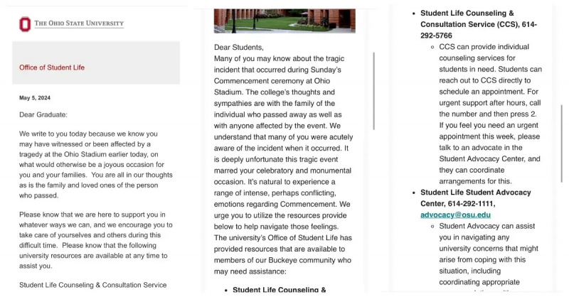This screenshot has height=297, width=569.
Task: Click the Dear Graduate salutation
Action: 43,114
